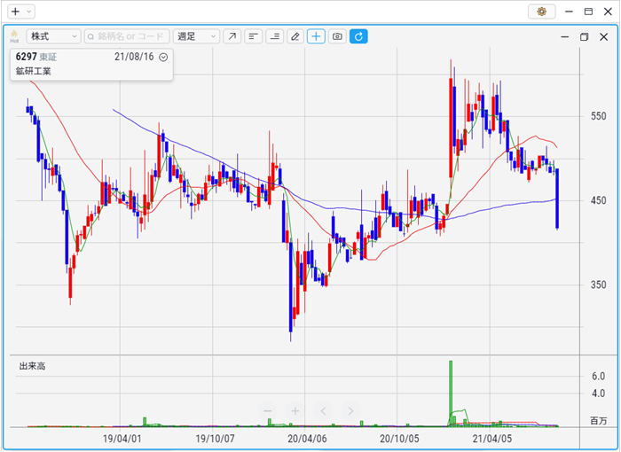Click the last long blue candlestick
Viewport: 621px width, 452px height.
pos(557,199)
